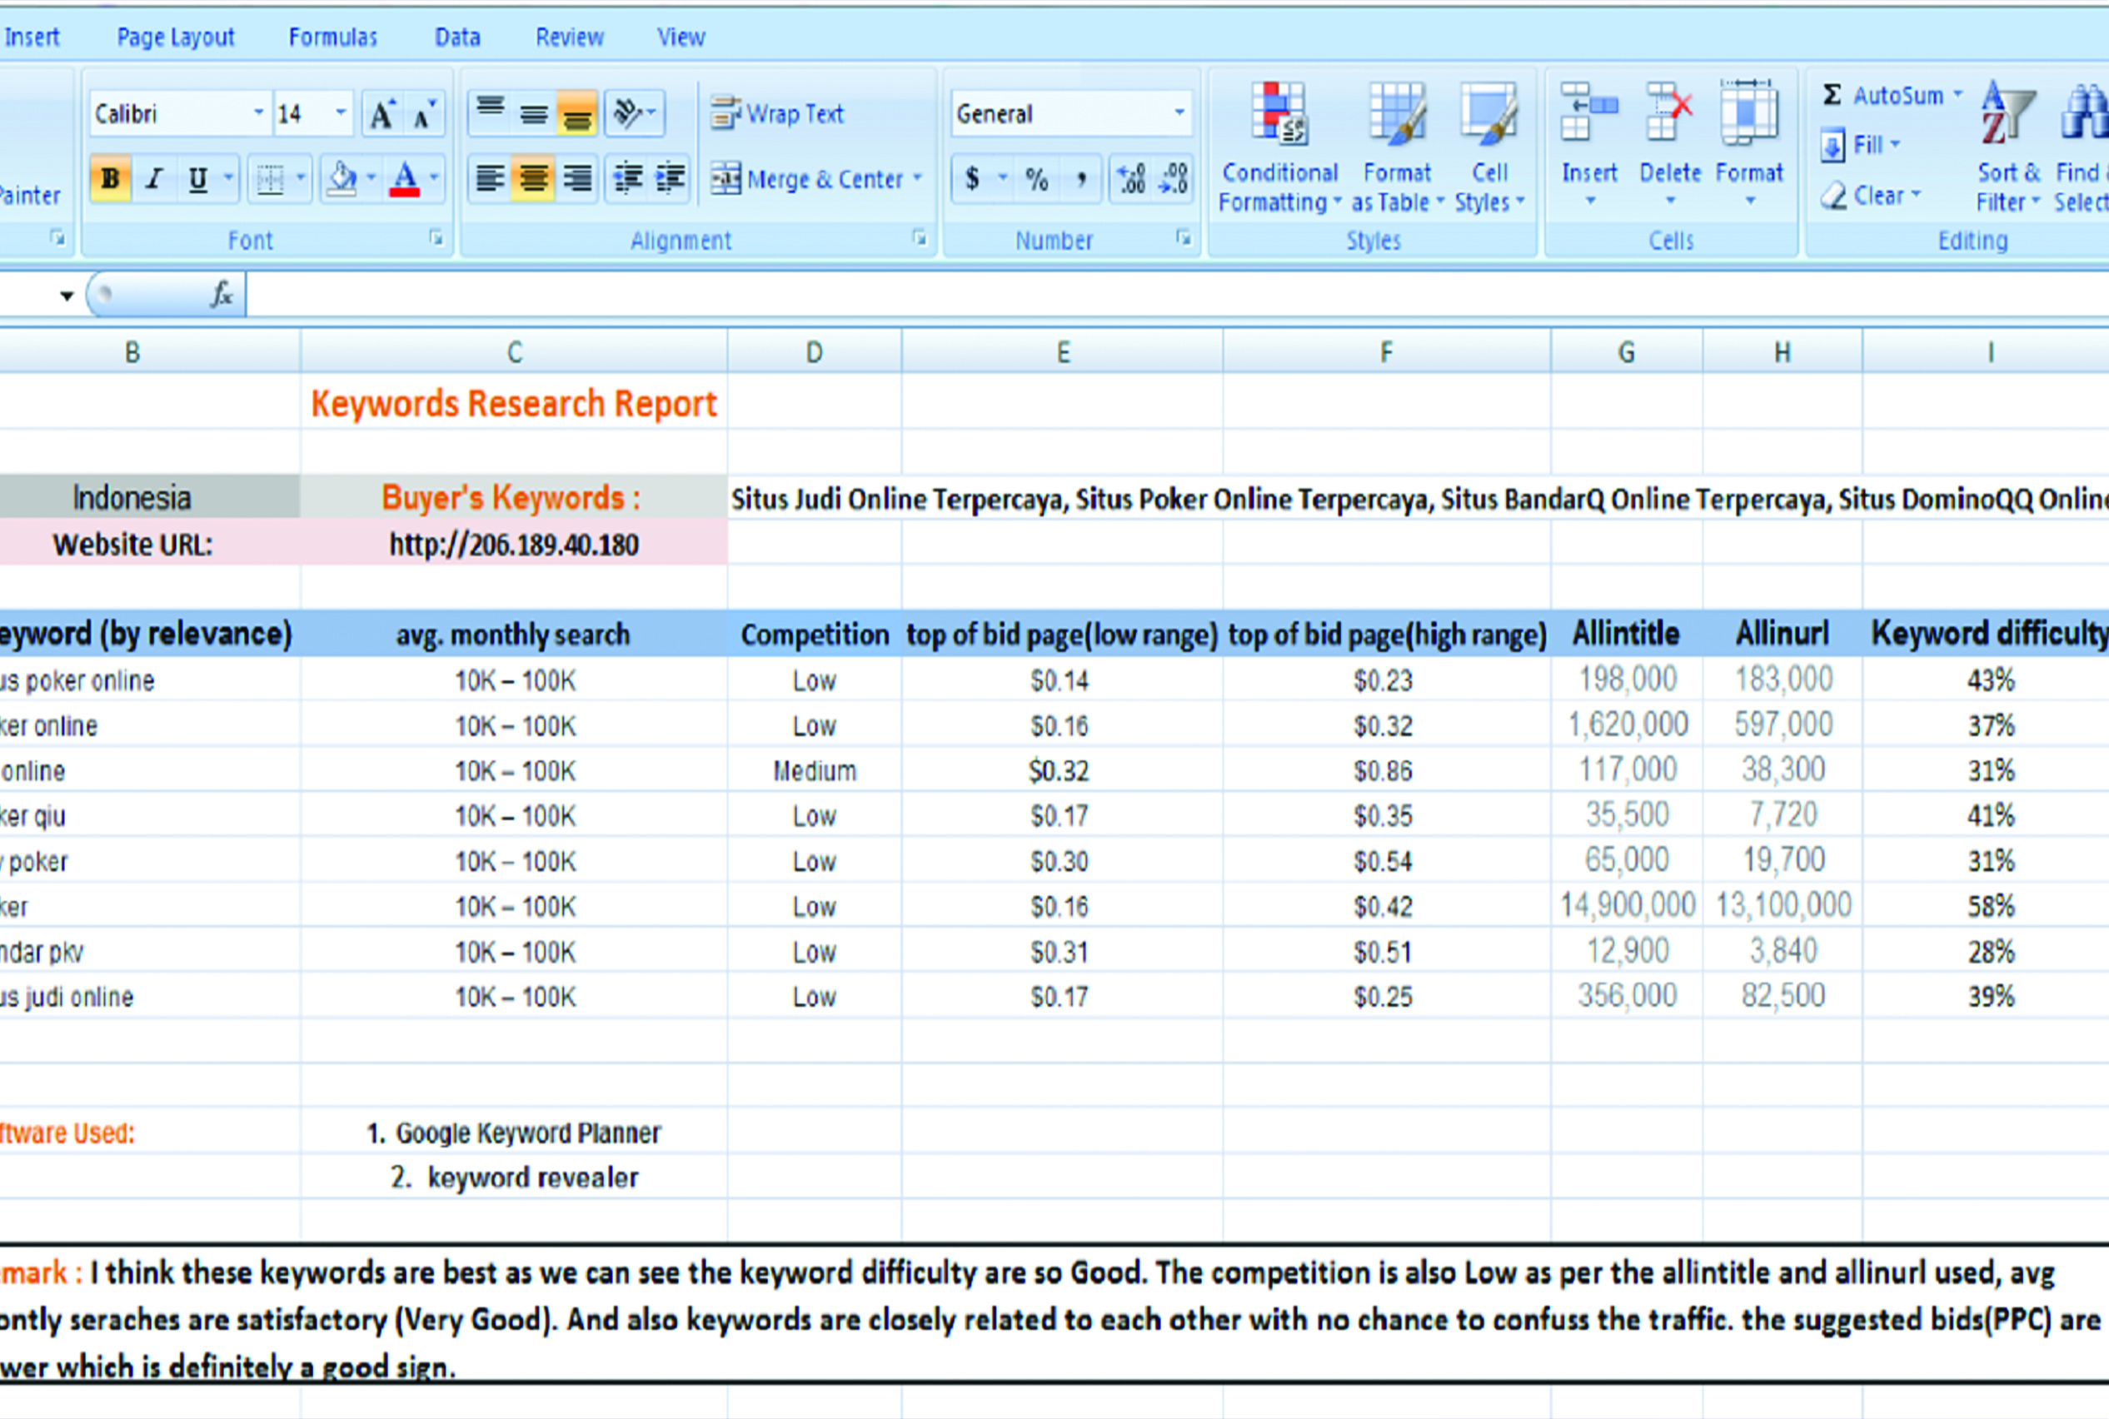2109x1419 pixels.
Task: Open the font size dropdown
Action: pyautogui.click(x=341, y=112)
